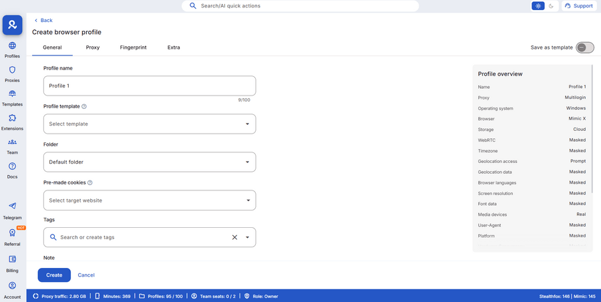
Task: Click the Create button
Action: pos(54,275)
